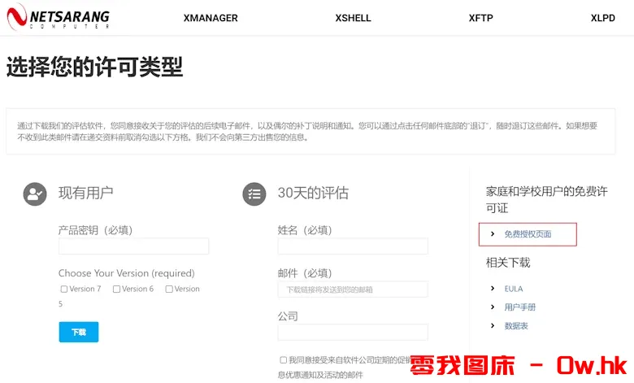
Task: Click the existing user profile icon
Action: 35,194
